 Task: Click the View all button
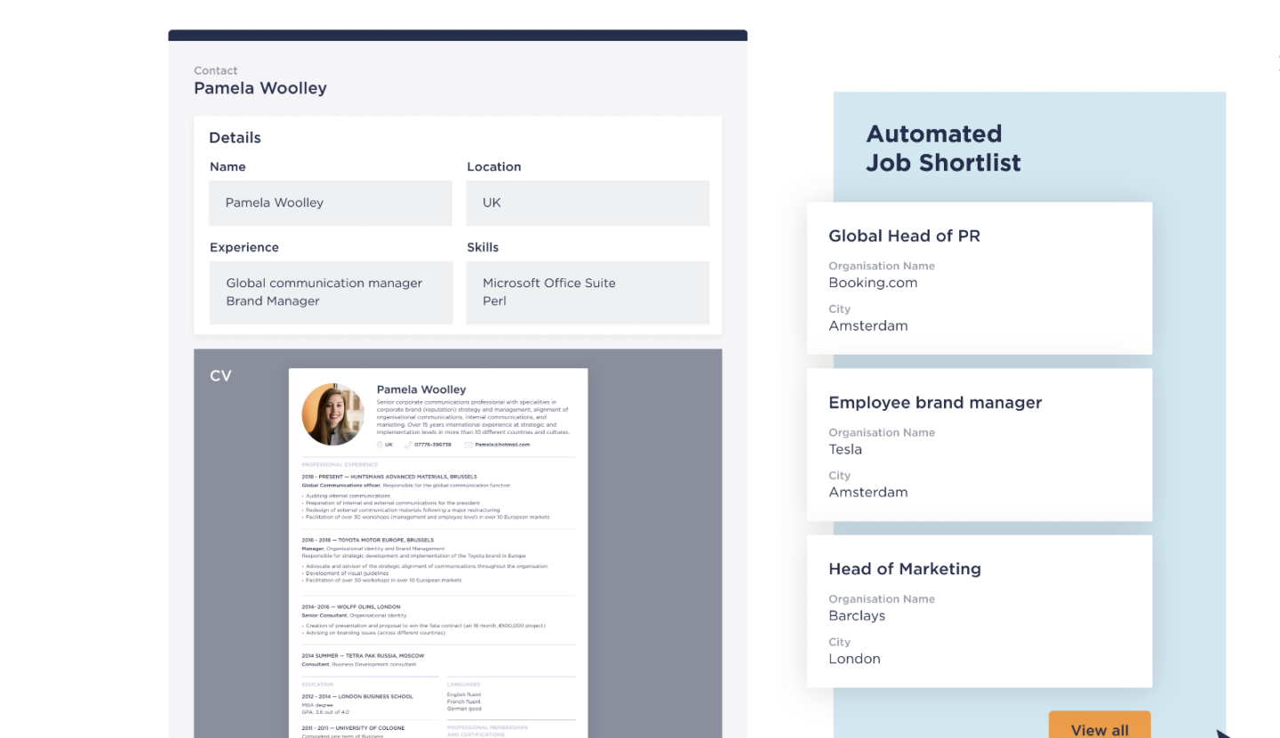click(1100, 725)
